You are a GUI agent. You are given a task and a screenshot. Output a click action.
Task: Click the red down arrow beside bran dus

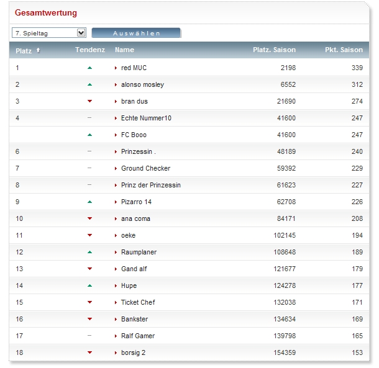coord(89,101)
